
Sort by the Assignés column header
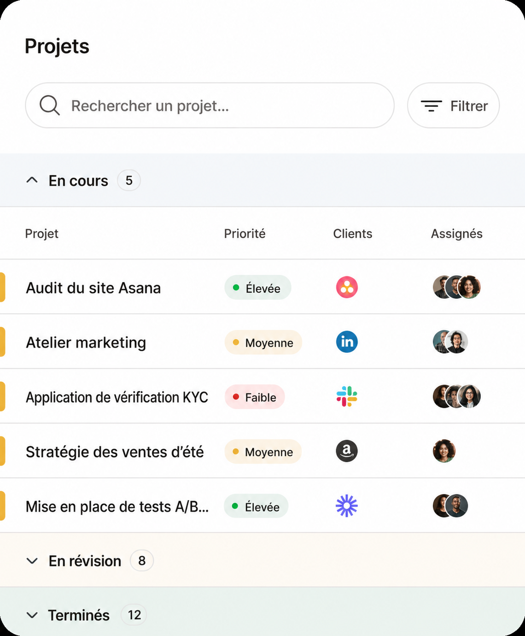tap(457, 234)
